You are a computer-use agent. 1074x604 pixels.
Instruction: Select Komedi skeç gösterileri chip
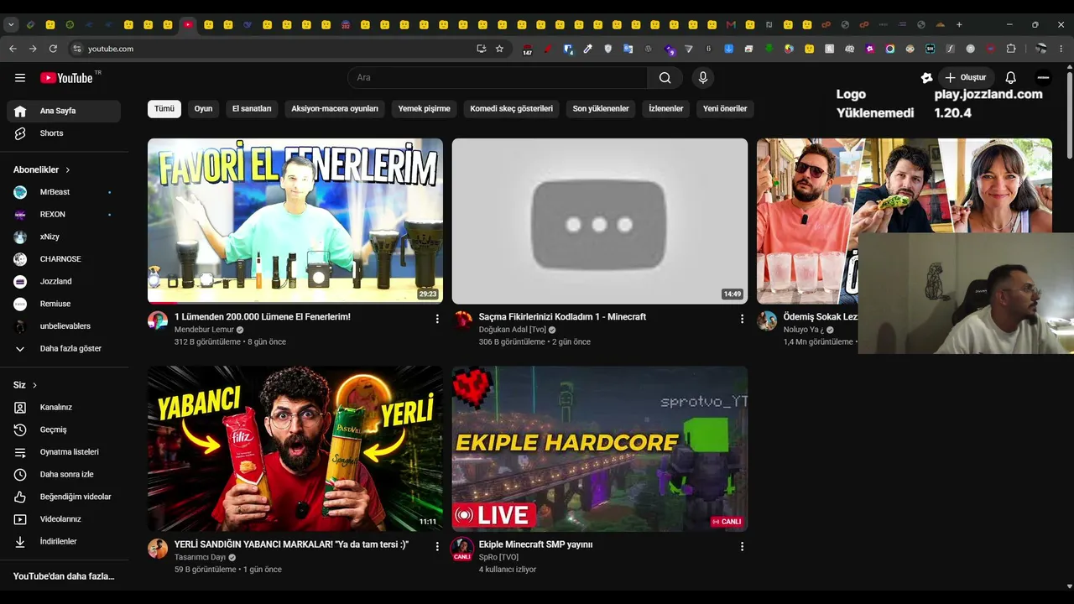(x=511, y=108)
